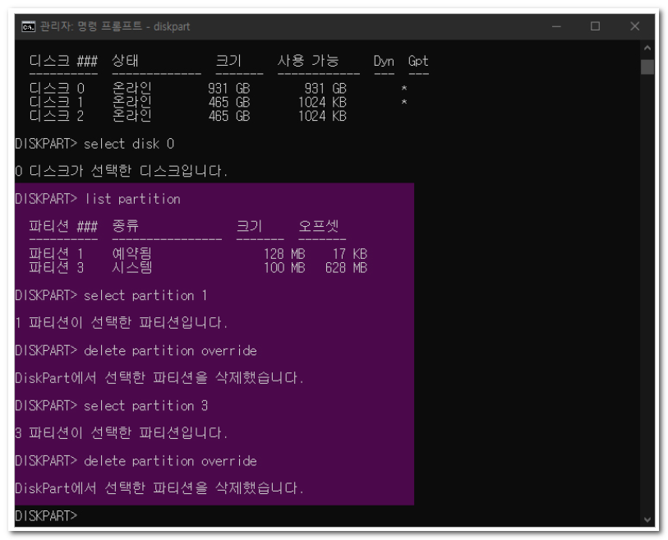Click the '파티션 1' row label

click(x=56, y=254)
